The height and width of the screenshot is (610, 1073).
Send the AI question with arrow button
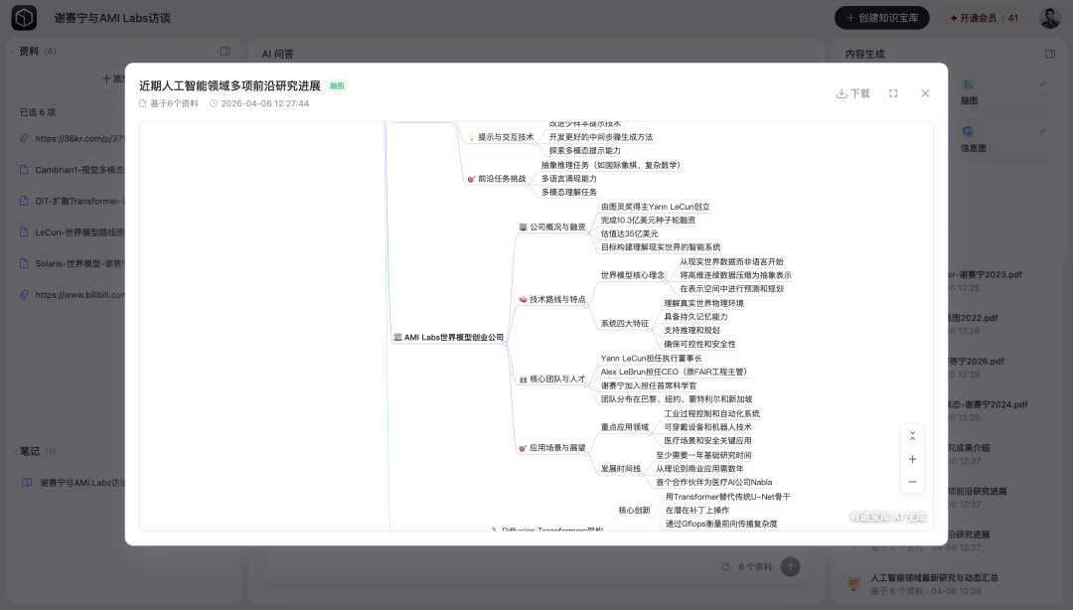[x=791, y=567]
